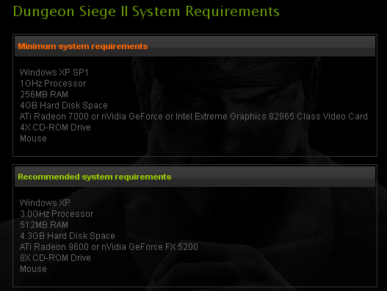
Task: Click the Intel Extreme Graphics 82865 text
Action: (235, 117)
